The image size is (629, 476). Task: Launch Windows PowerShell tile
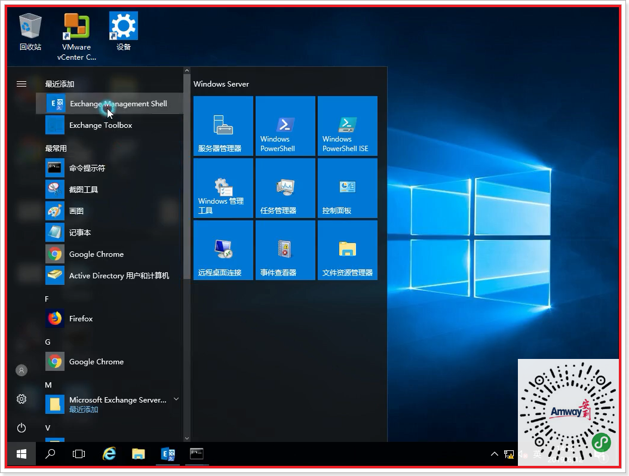click(x=285, y=126)
